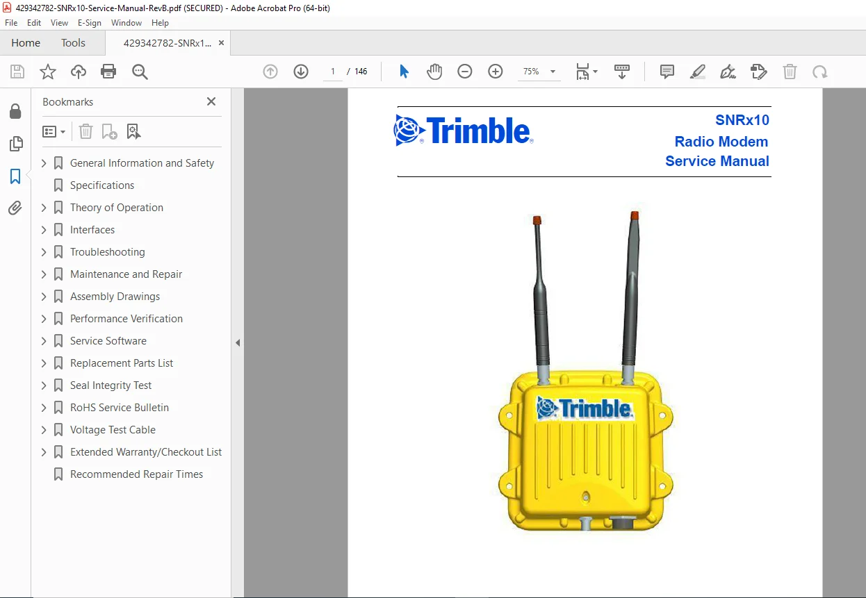Toggle the Bookmarks panel icon
The image size is (866, 598).
tap(15, 176)
